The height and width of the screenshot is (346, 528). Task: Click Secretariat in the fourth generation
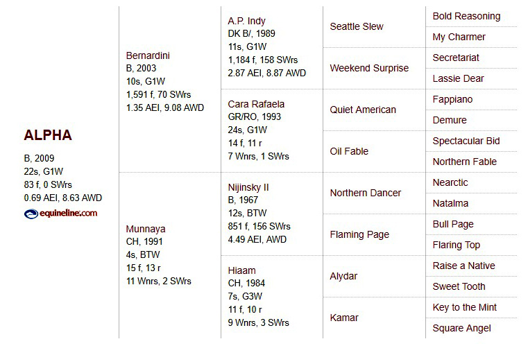click(456, 58)
